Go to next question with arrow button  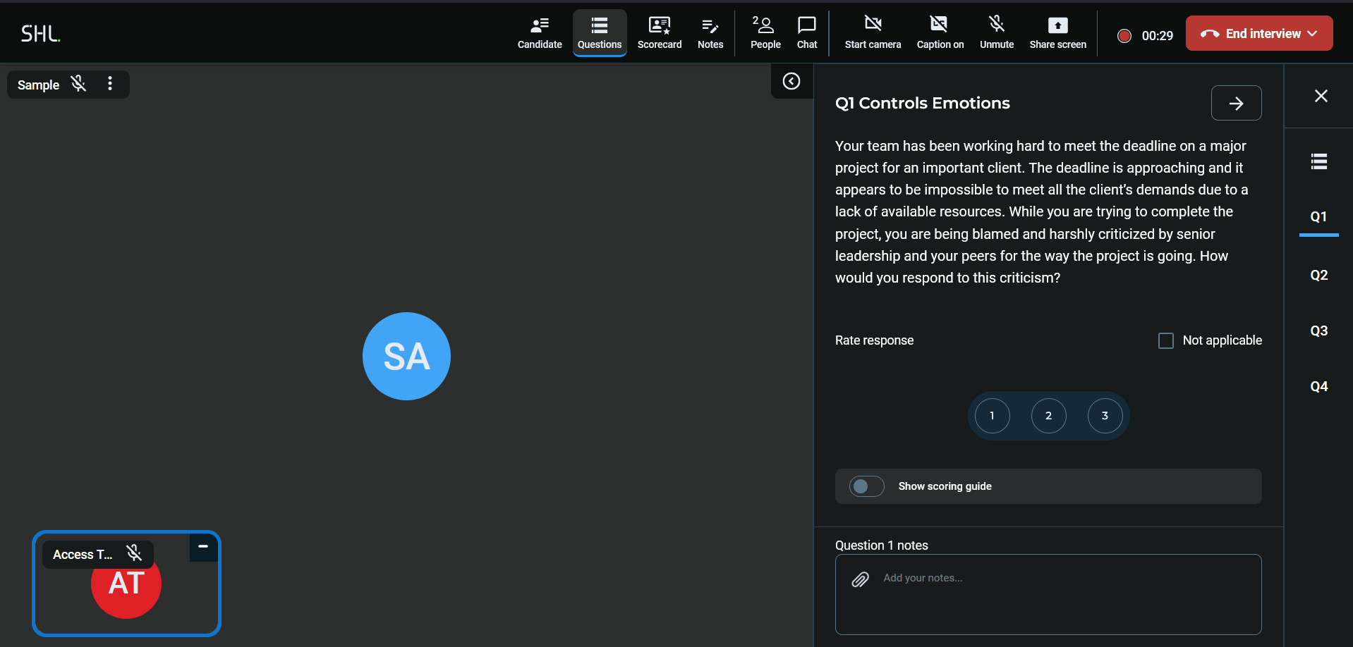(x=1236, y=104)
